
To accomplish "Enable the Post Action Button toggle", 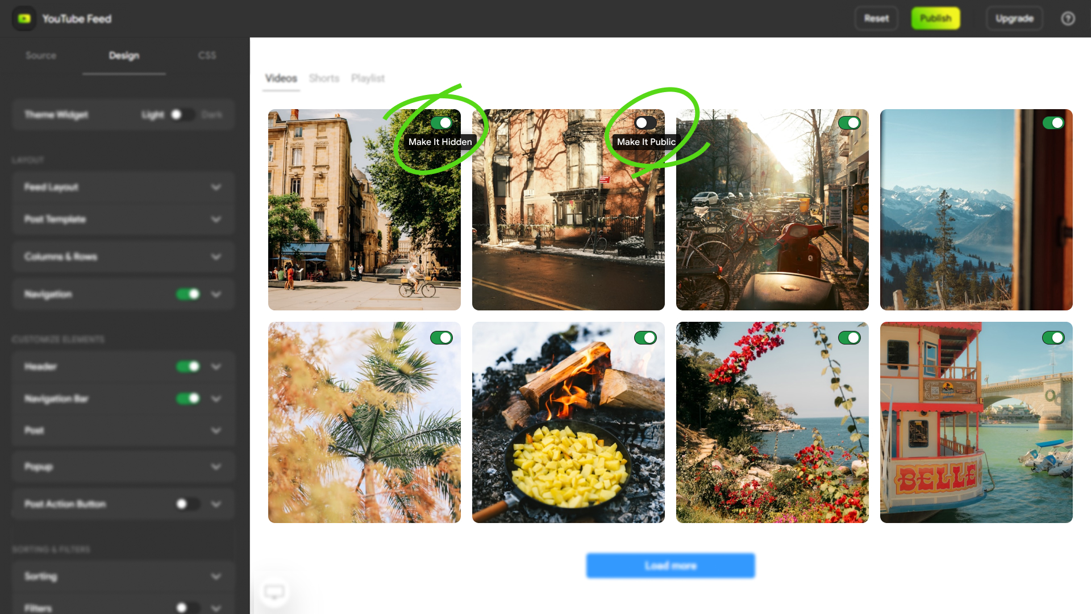I will tap(187, 504).
